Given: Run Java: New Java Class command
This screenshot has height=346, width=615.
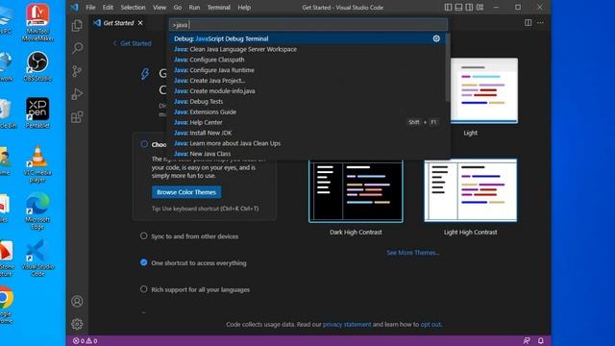Looking at the screenshot, I should [307, 154].
